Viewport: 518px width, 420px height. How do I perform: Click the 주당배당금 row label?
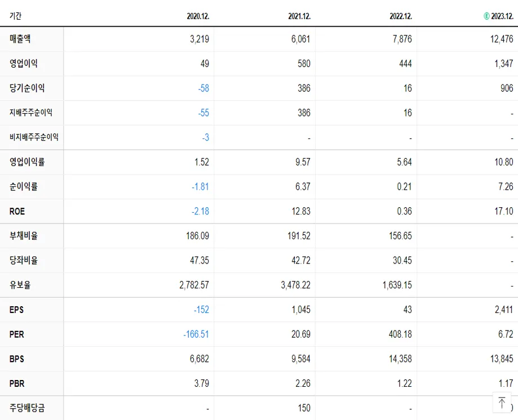[27, 408]
